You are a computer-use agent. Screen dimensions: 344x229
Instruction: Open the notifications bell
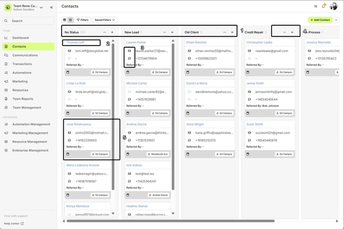coord(323,6)
